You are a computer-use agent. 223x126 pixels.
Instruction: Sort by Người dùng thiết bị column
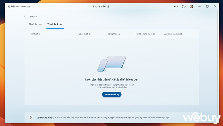click(x=145, y=34)
